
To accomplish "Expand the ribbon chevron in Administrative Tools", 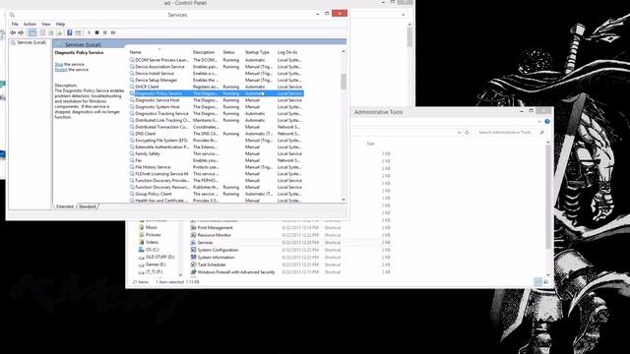I will point(539,121).
